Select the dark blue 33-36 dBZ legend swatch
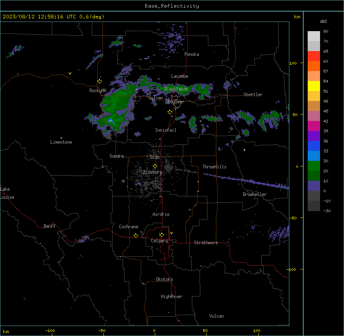344x336 pixels. coord(314,146)
